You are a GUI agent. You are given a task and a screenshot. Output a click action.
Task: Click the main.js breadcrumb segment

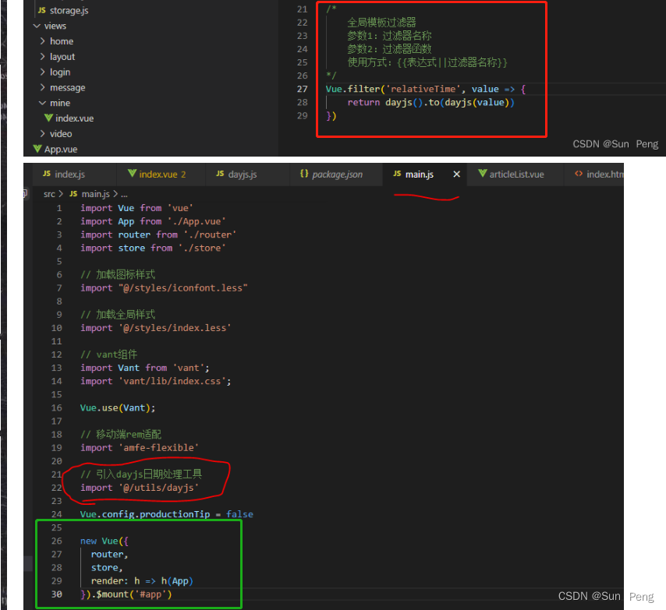click(96, 194)
